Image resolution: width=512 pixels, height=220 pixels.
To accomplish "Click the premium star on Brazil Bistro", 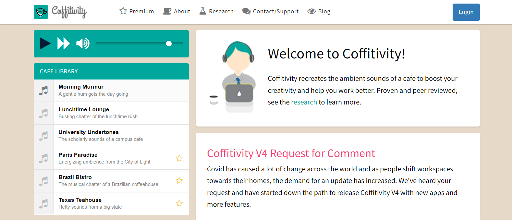I will point(179,181).
